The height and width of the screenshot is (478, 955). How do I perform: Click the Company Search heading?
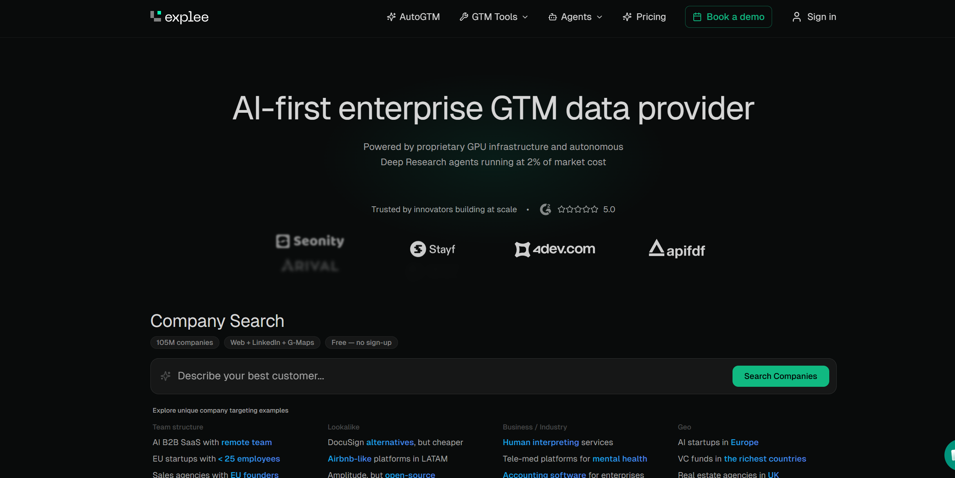point(217,321)
